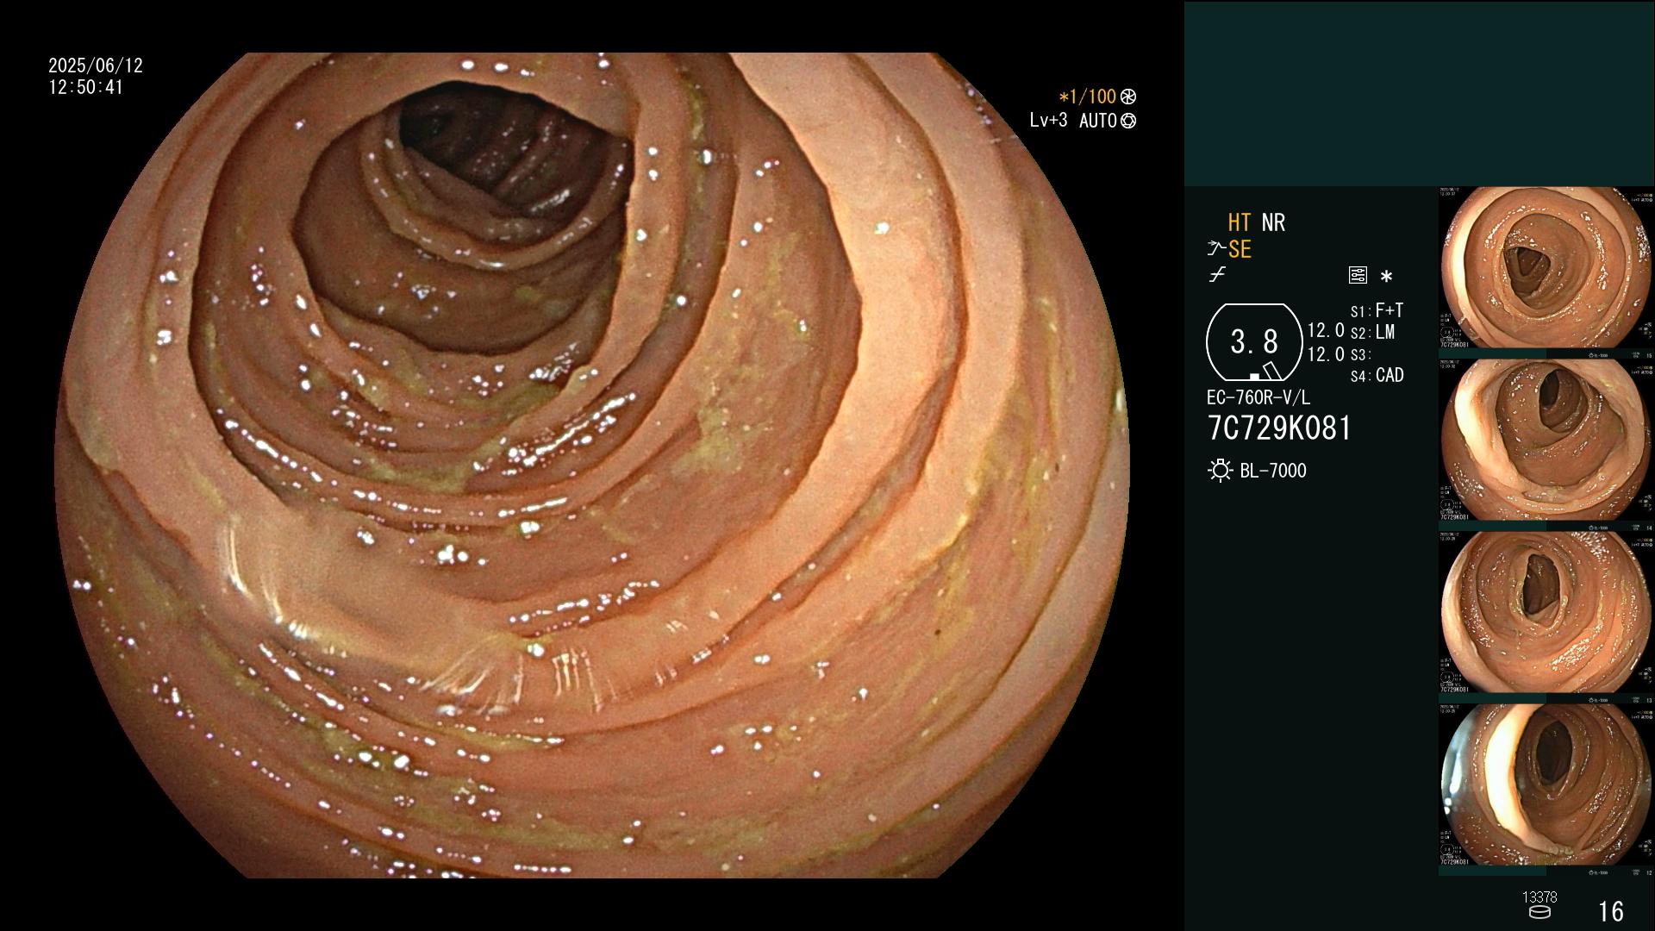
Task: Click the main live endoscopic image
Action: pyautogui.click(x=592, y=465)
